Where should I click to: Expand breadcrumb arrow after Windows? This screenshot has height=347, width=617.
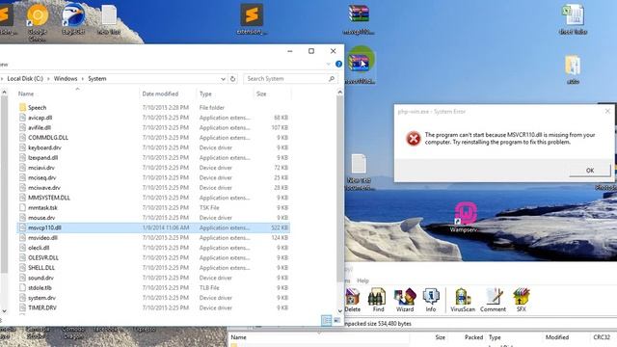pyautogui.click(x=83, y=79)
